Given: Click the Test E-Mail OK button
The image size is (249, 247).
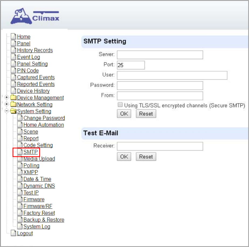Looking at the screenshot, I should click(x=124, y=157).
